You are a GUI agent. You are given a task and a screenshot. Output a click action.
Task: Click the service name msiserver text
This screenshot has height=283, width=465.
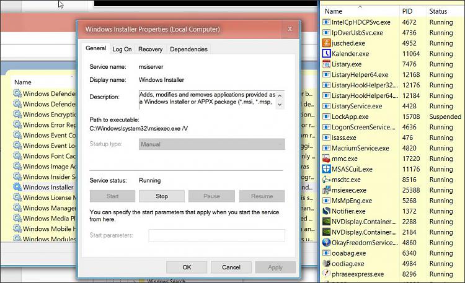pos(151,67)
